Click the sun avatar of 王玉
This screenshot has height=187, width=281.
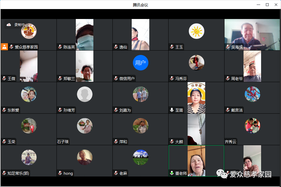[x=196, y=31]
